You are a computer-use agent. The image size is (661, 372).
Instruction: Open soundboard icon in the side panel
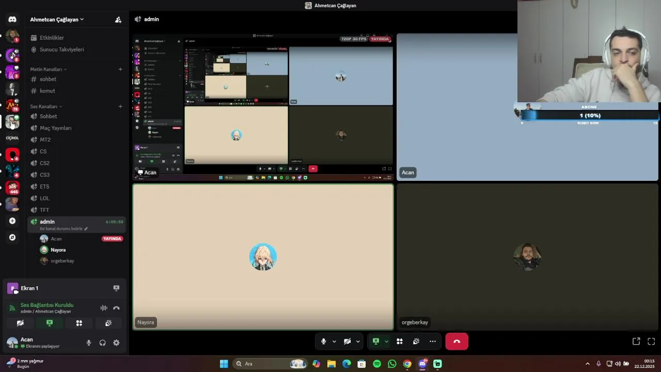(x=108, y=323)
